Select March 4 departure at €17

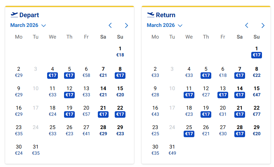coord(53,72)
